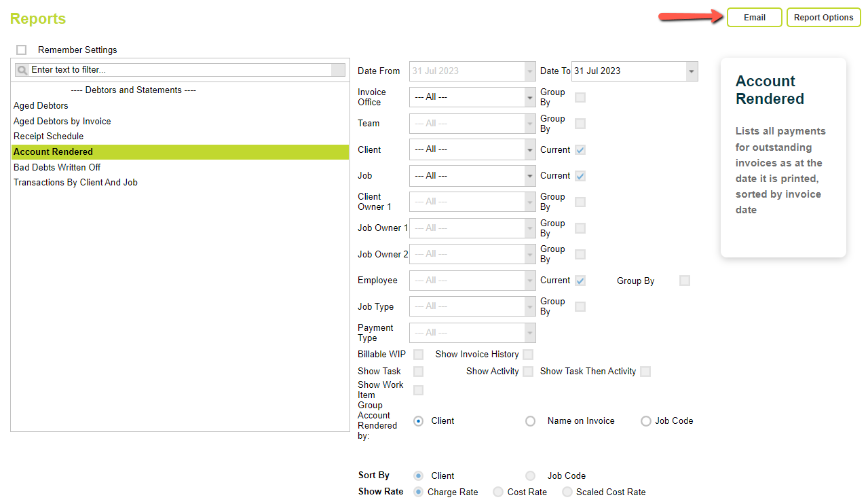The image size is (868, 504).
Task: Select Cost Rate under Show Rate
Action: point(497,492)
